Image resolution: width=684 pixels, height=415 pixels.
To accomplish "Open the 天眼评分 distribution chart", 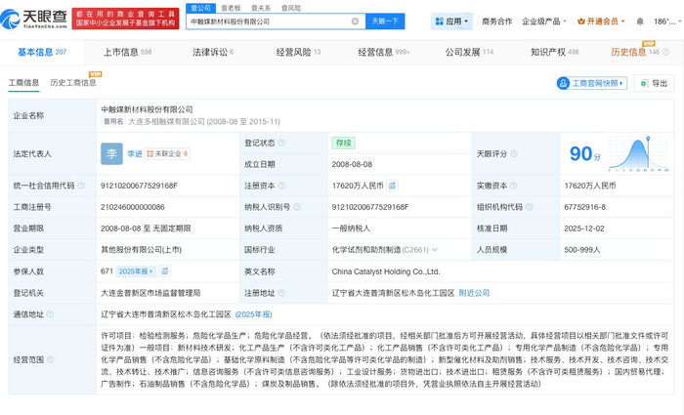I will point(638,153).
